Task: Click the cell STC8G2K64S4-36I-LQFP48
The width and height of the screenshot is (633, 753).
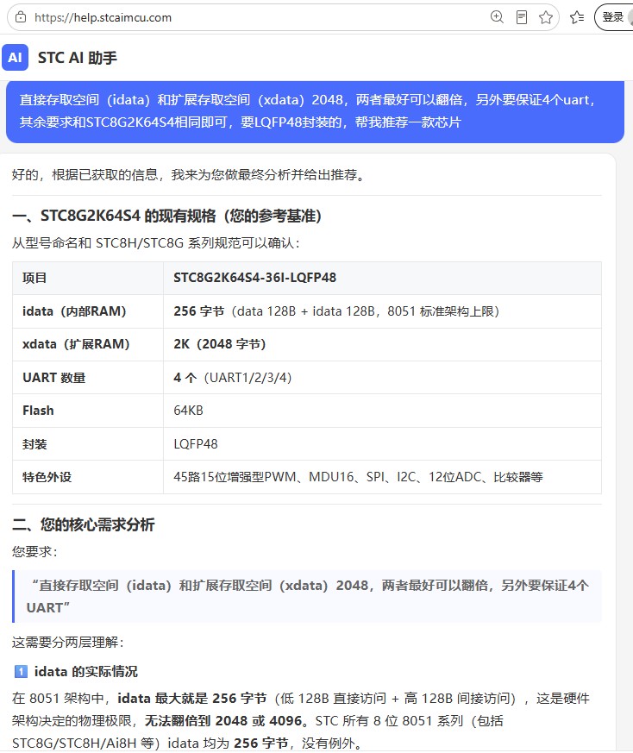Action: (x=382, y=278)
